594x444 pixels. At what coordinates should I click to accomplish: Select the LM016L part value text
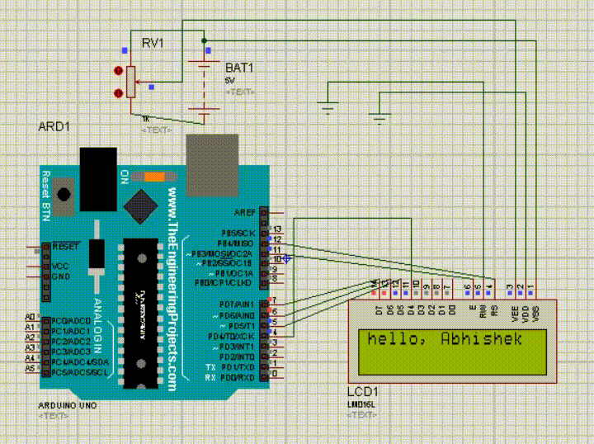click(x=361, y=404)
